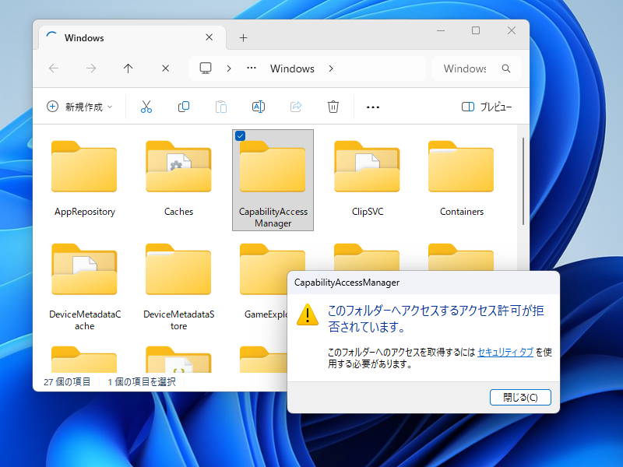Go up one folder level
623x467 pixels.
(x=128, y=68)
